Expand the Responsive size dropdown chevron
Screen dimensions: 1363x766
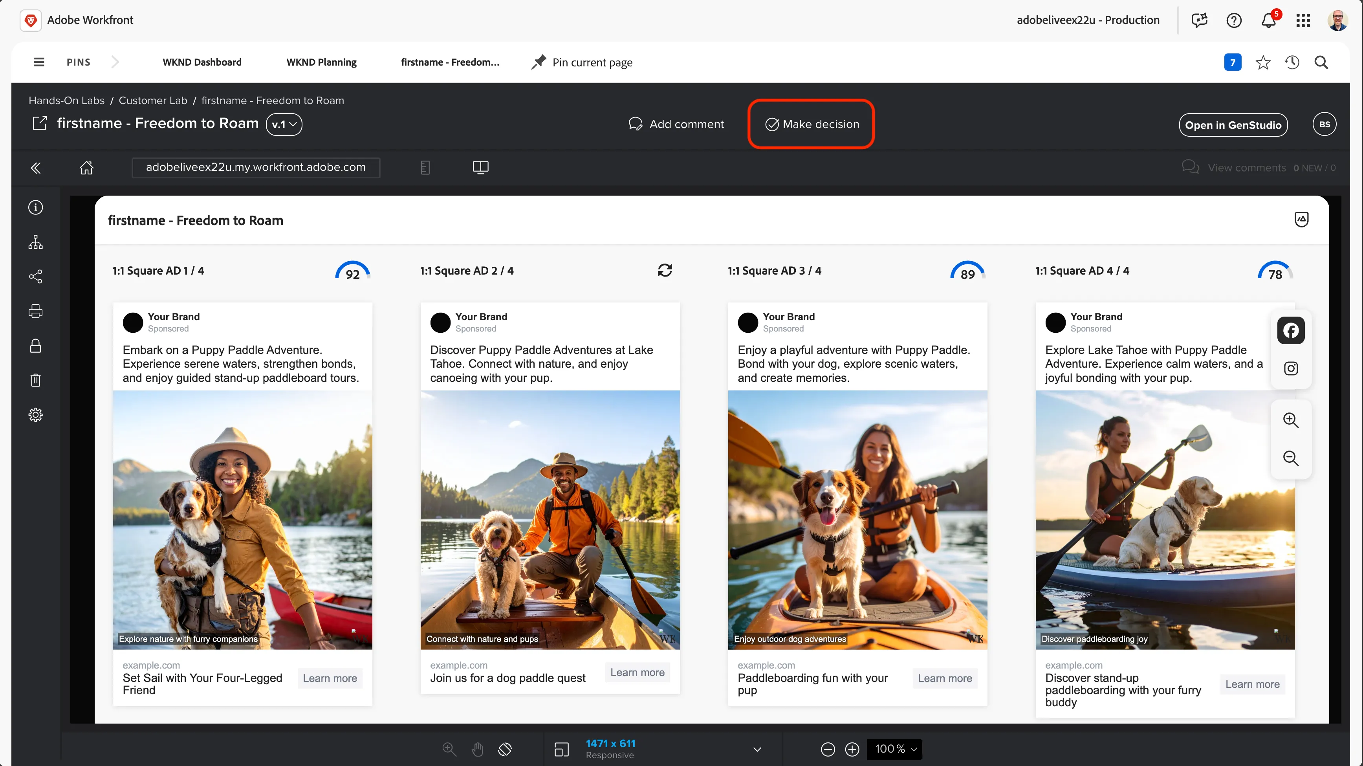click(x=757, y=749)
